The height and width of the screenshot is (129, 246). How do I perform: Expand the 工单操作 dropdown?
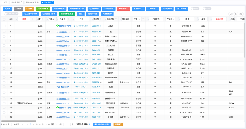point(153,9)
